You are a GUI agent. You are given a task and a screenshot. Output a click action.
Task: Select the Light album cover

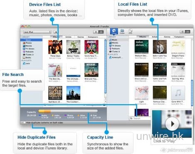pyautogui.click(x=141, y=93)
